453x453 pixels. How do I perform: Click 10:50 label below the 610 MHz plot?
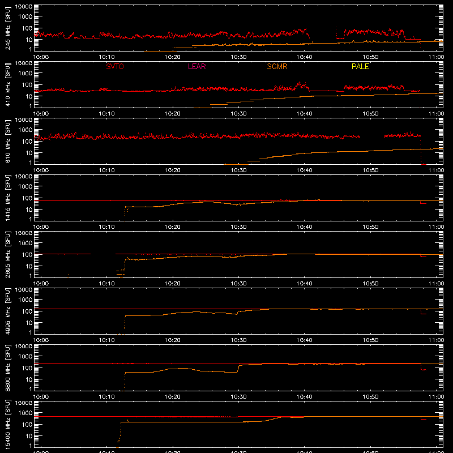coord(370,170)
